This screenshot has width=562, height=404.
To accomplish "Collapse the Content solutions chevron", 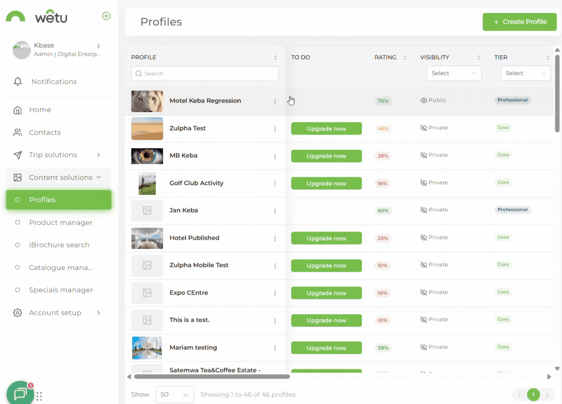I will 99,177.
